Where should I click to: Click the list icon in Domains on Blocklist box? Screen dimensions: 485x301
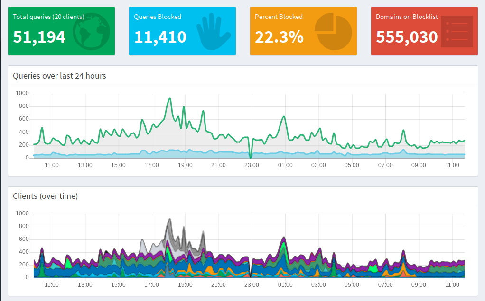pyautogui.click(x=457, y=31)
